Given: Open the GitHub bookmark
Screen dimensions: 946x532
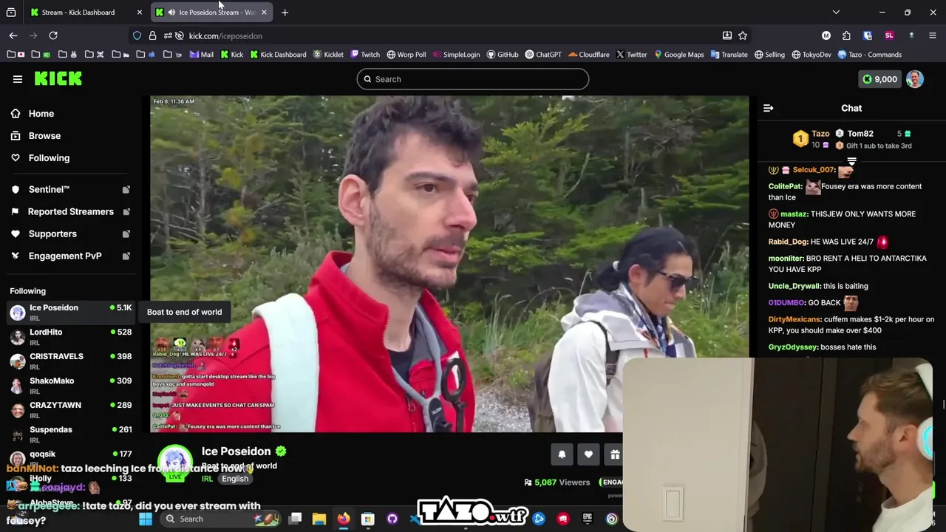Looking at the screenshot, I should 503,55.
